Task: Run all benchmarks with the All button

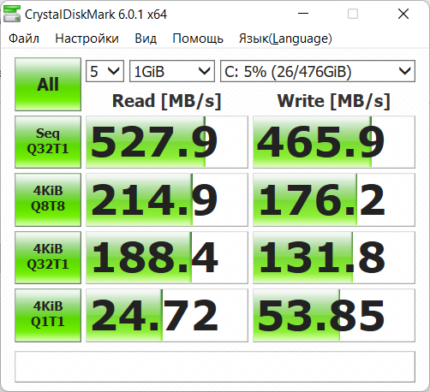Action: [x=48, y=84]
